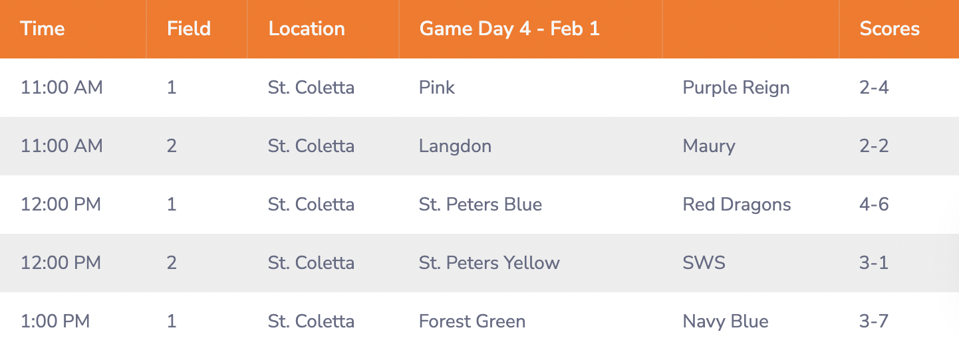Select the Red Dragons cell
959x352 pixels.
pyautogui.click(x=737, y=205)
